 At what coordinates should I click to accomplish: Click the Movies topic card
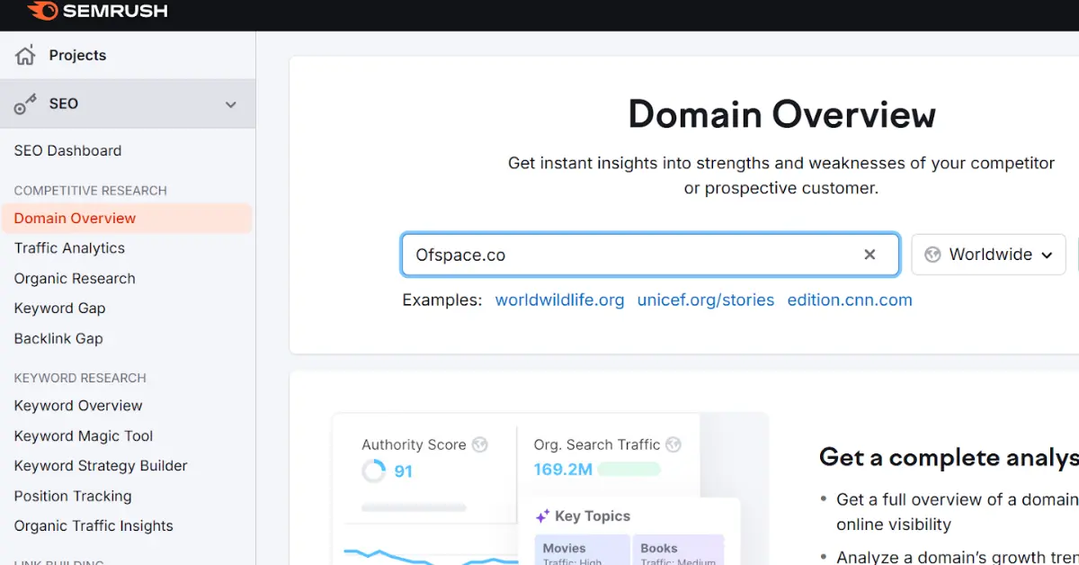click(x=583, y=551)
